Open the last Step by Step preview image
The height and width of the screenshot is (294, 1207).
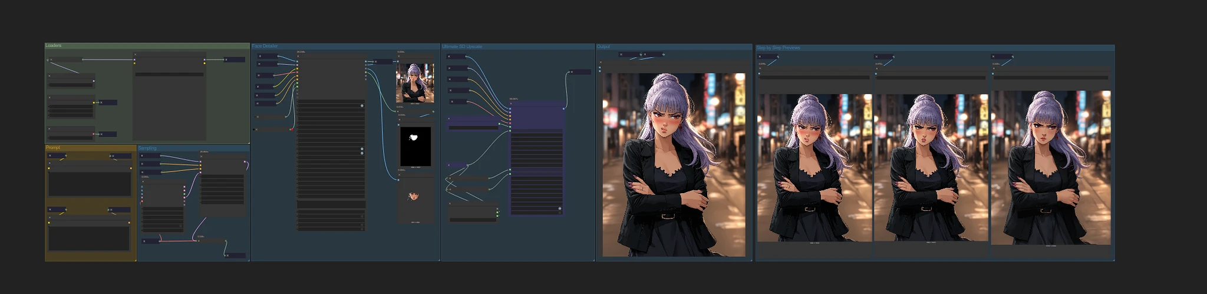point(1051,167)
